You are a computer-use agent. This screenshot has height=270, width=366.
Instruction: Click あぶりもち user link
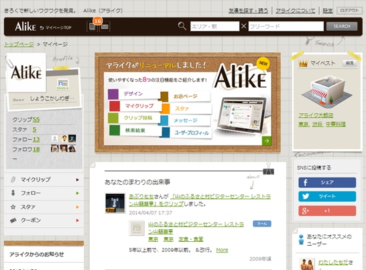point(141,196)
